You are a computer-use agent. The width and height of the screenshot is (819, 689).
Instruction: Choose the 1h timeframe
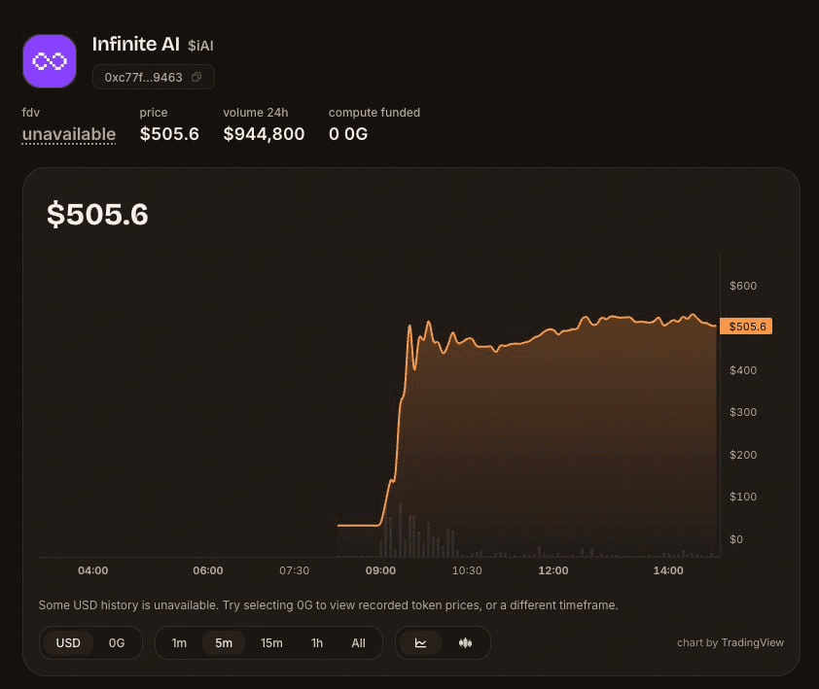317,643
